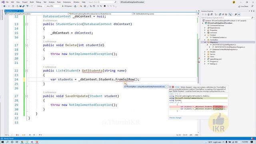Collapse the SaveOrUpdate method at line 27

pos(26,96)
